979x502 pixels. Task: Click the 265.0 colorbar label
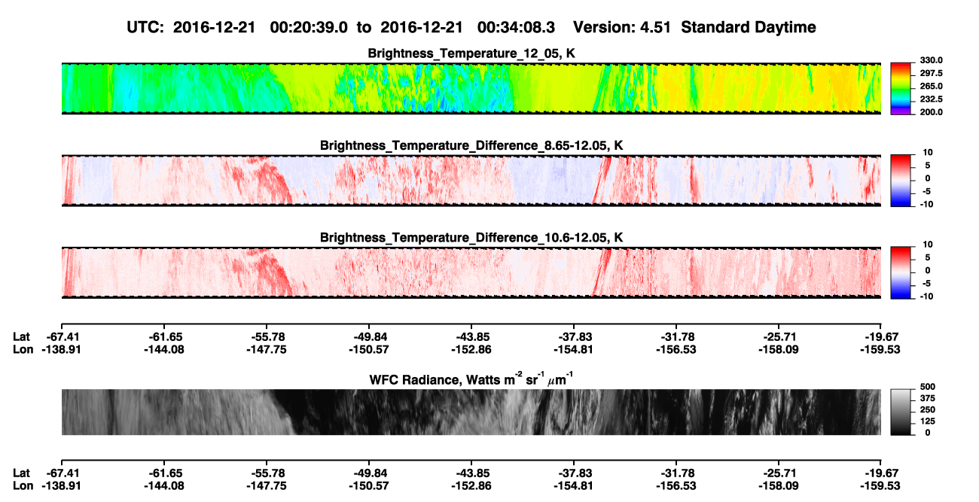(930, 87)
